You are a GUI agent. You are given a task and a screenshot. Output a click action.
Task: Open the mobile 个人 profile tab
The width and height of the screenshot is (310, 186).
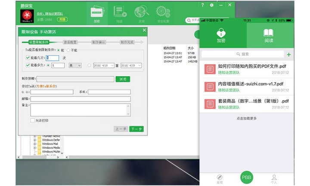point(274,179)
